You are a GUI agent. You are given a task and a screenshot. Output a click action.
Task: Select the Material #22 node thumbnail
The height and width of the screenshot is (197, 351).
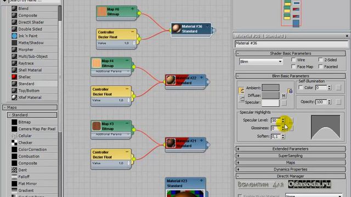point(171,80)
